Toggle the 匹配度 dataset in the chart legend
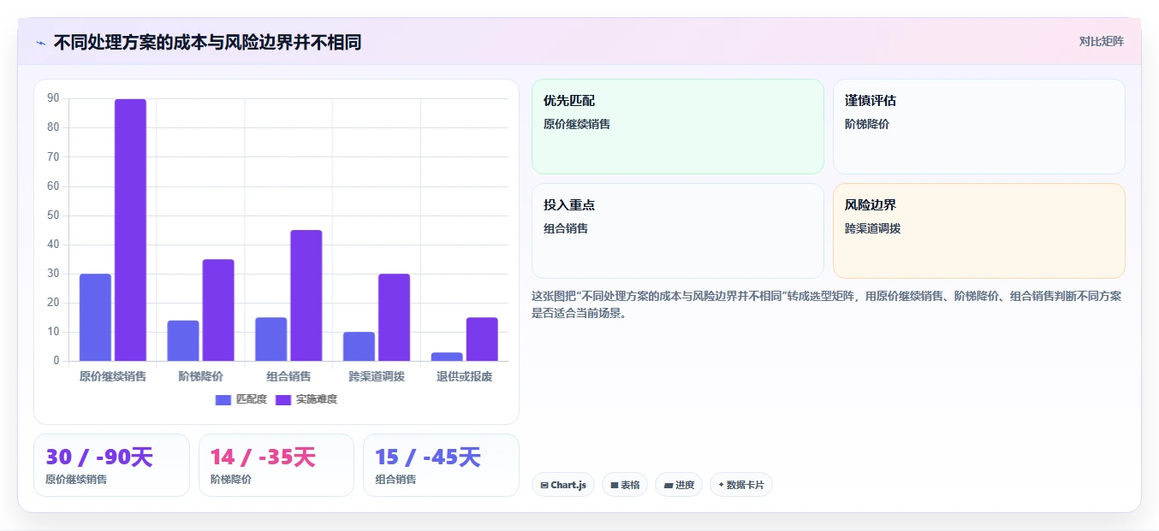This screenshot has height=531, width=1159. [241, 399]
